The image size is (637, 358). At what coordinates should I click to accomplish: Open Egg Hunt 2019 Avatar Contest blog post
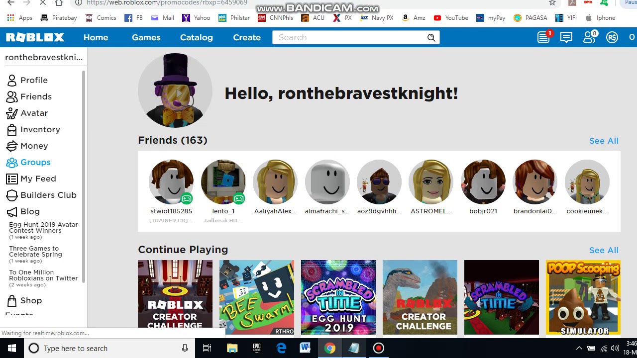coord(43,228)
